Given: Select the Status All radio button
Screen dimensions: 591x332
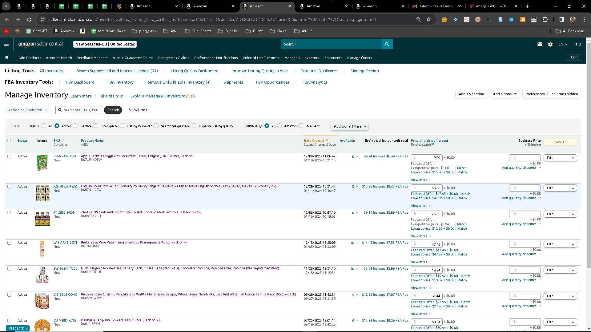Looking at the screenshot, I should (44, 126).
